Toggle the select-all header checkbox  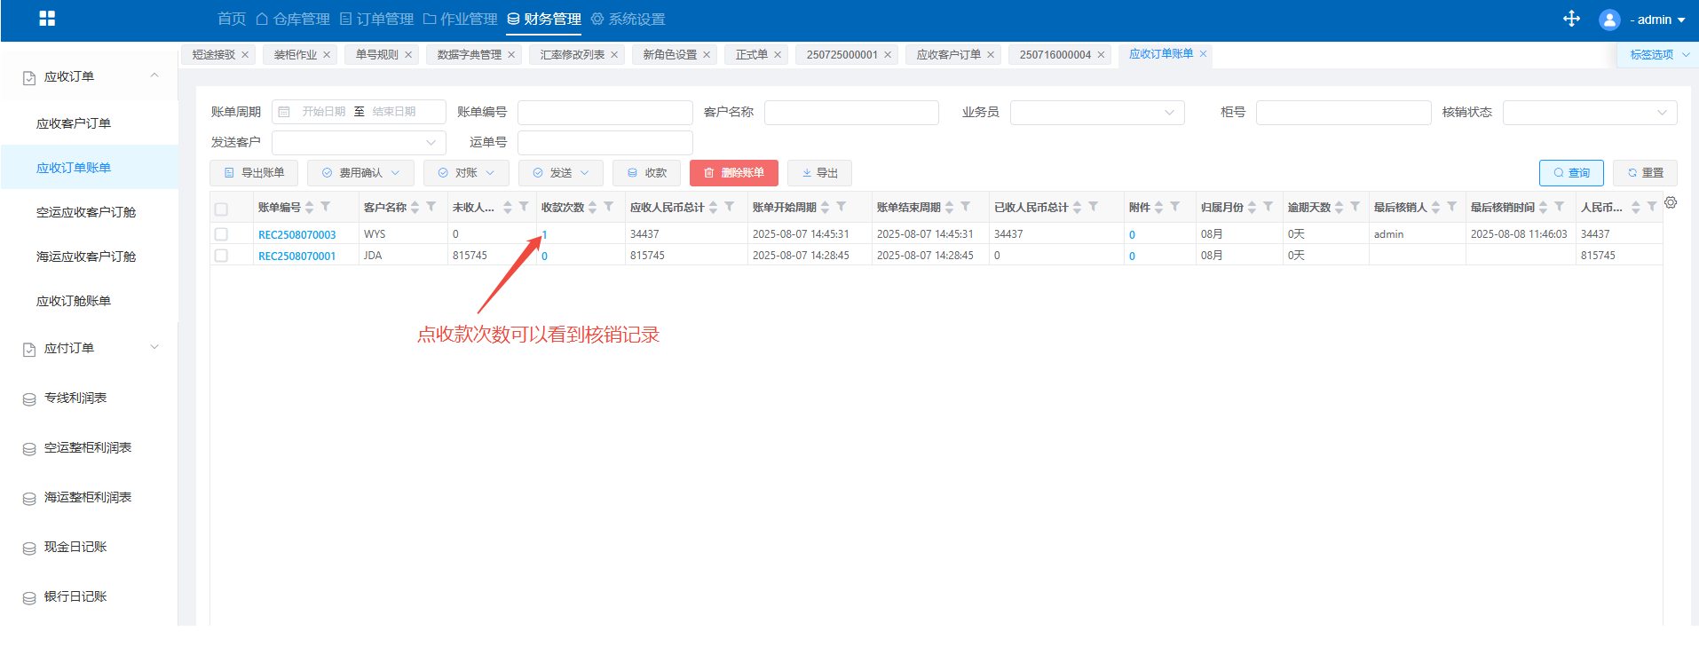pyautogui.click(x=221, y=209)
